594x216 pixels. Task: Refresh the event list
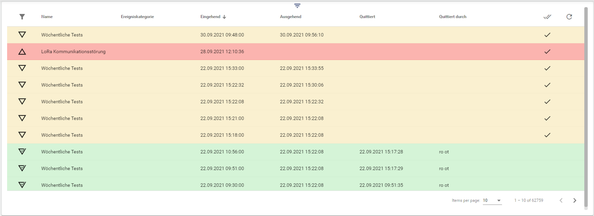tap(569, 17)
